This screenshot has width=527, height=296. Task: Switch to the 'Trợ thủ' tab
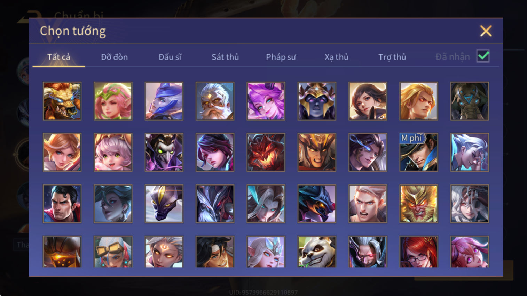[392, 57]
